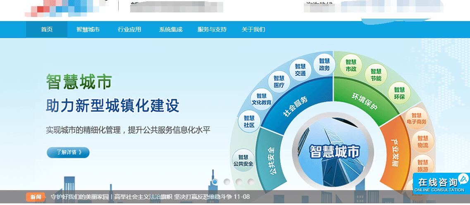Select the orange 智慧物流 icon
Screen dimensions: 470x205
click(422, 141)
